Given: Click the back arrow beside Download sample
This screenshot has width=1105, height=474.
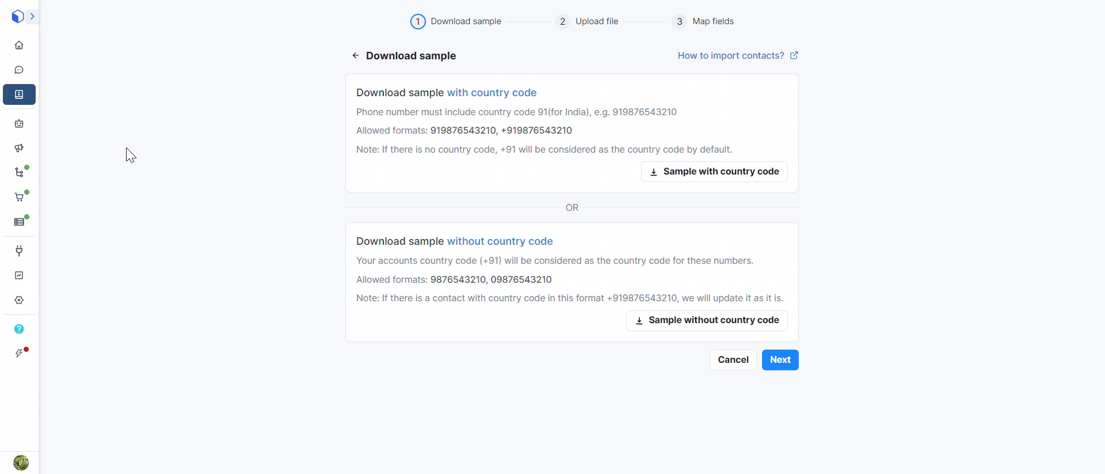Looking at the screenshot, I should click(x=355, y=55).
